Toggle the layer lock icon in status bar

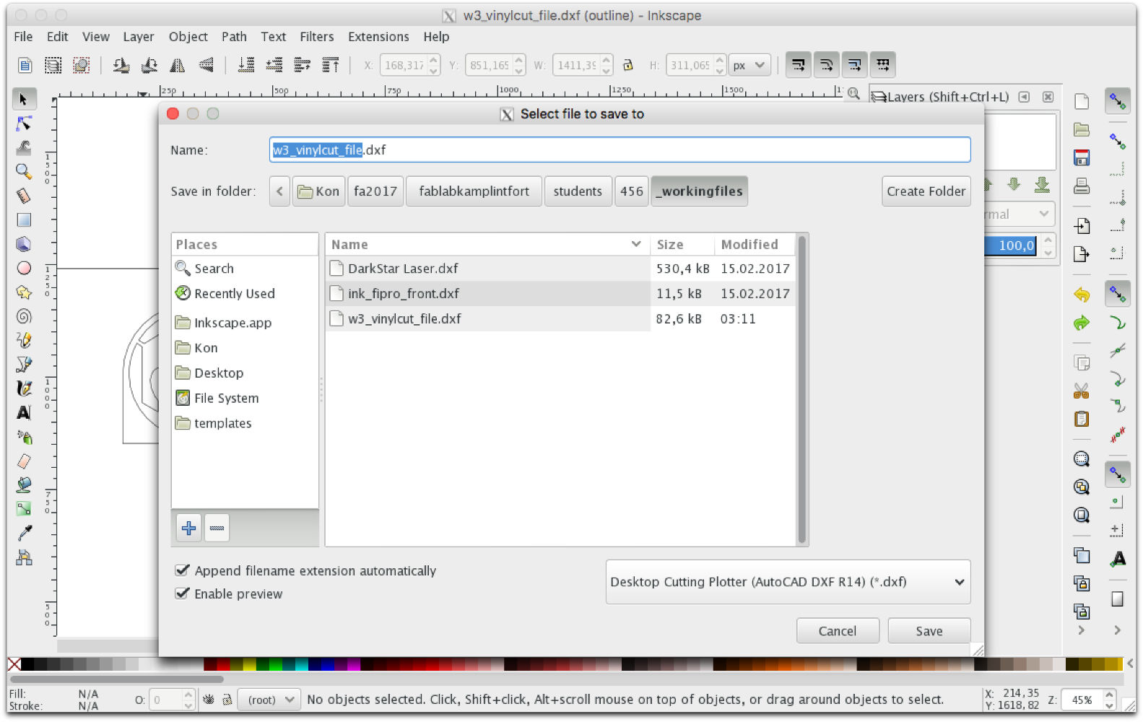tap(227, 700)
